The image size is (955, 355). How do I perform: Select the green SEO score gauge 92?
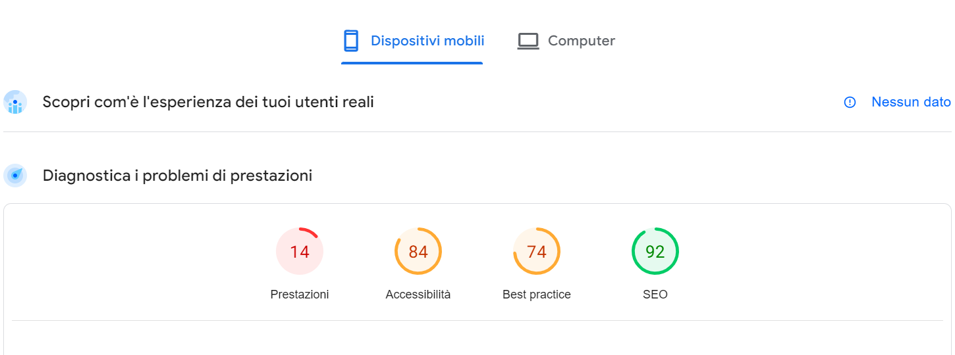(x=655, y=251)
